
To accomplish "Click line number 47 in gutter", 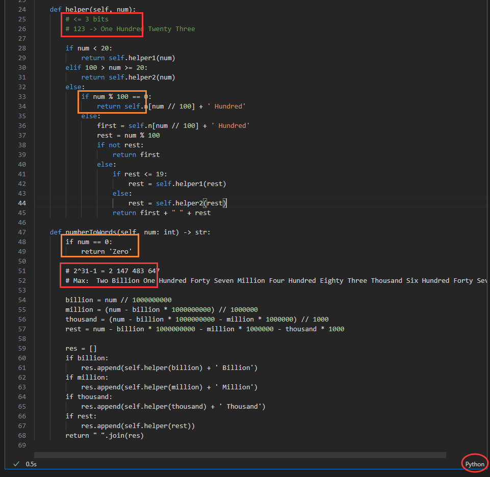I will coord(22,232).
